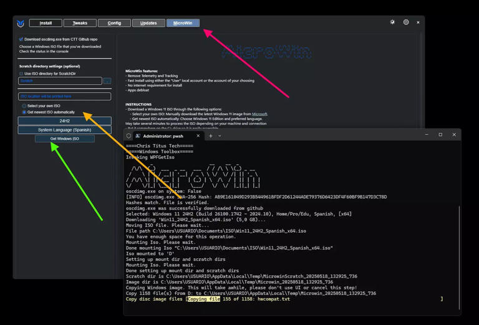
Task: Switch to the Tweaks tab
Action: pos(80,23)
